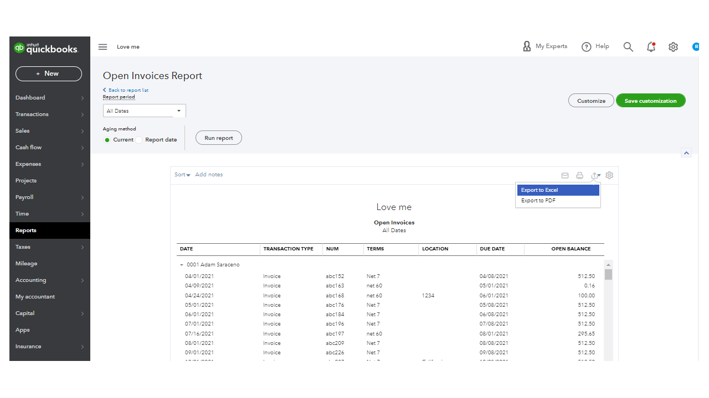709x398 pixels.
Task: Open the email report icon
Action: coord(565,175)
